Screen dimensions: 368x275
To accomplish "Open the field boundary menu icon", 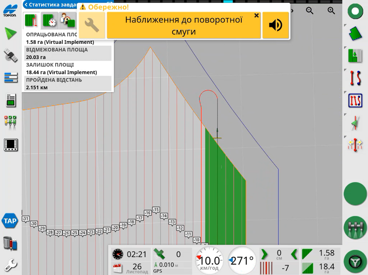I will (x=355, y=33).
